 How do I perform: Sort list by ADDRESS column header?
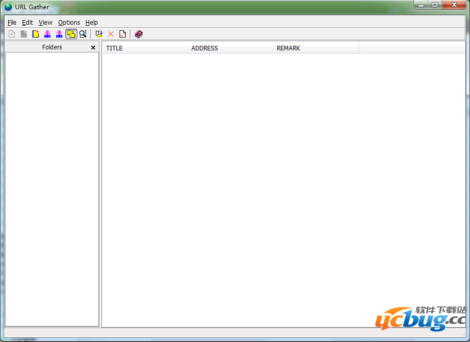point(230,48)
